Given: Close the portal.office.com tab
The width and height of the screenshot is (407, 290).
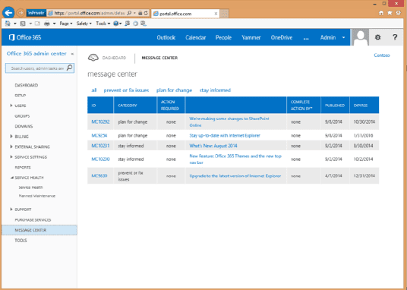Looking at the screenshot, I should point(216,14).
